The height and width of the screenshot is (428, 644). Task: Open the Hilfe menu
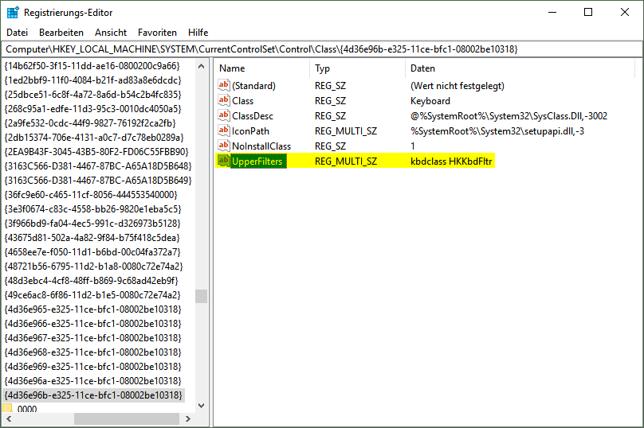pos(198,33)
